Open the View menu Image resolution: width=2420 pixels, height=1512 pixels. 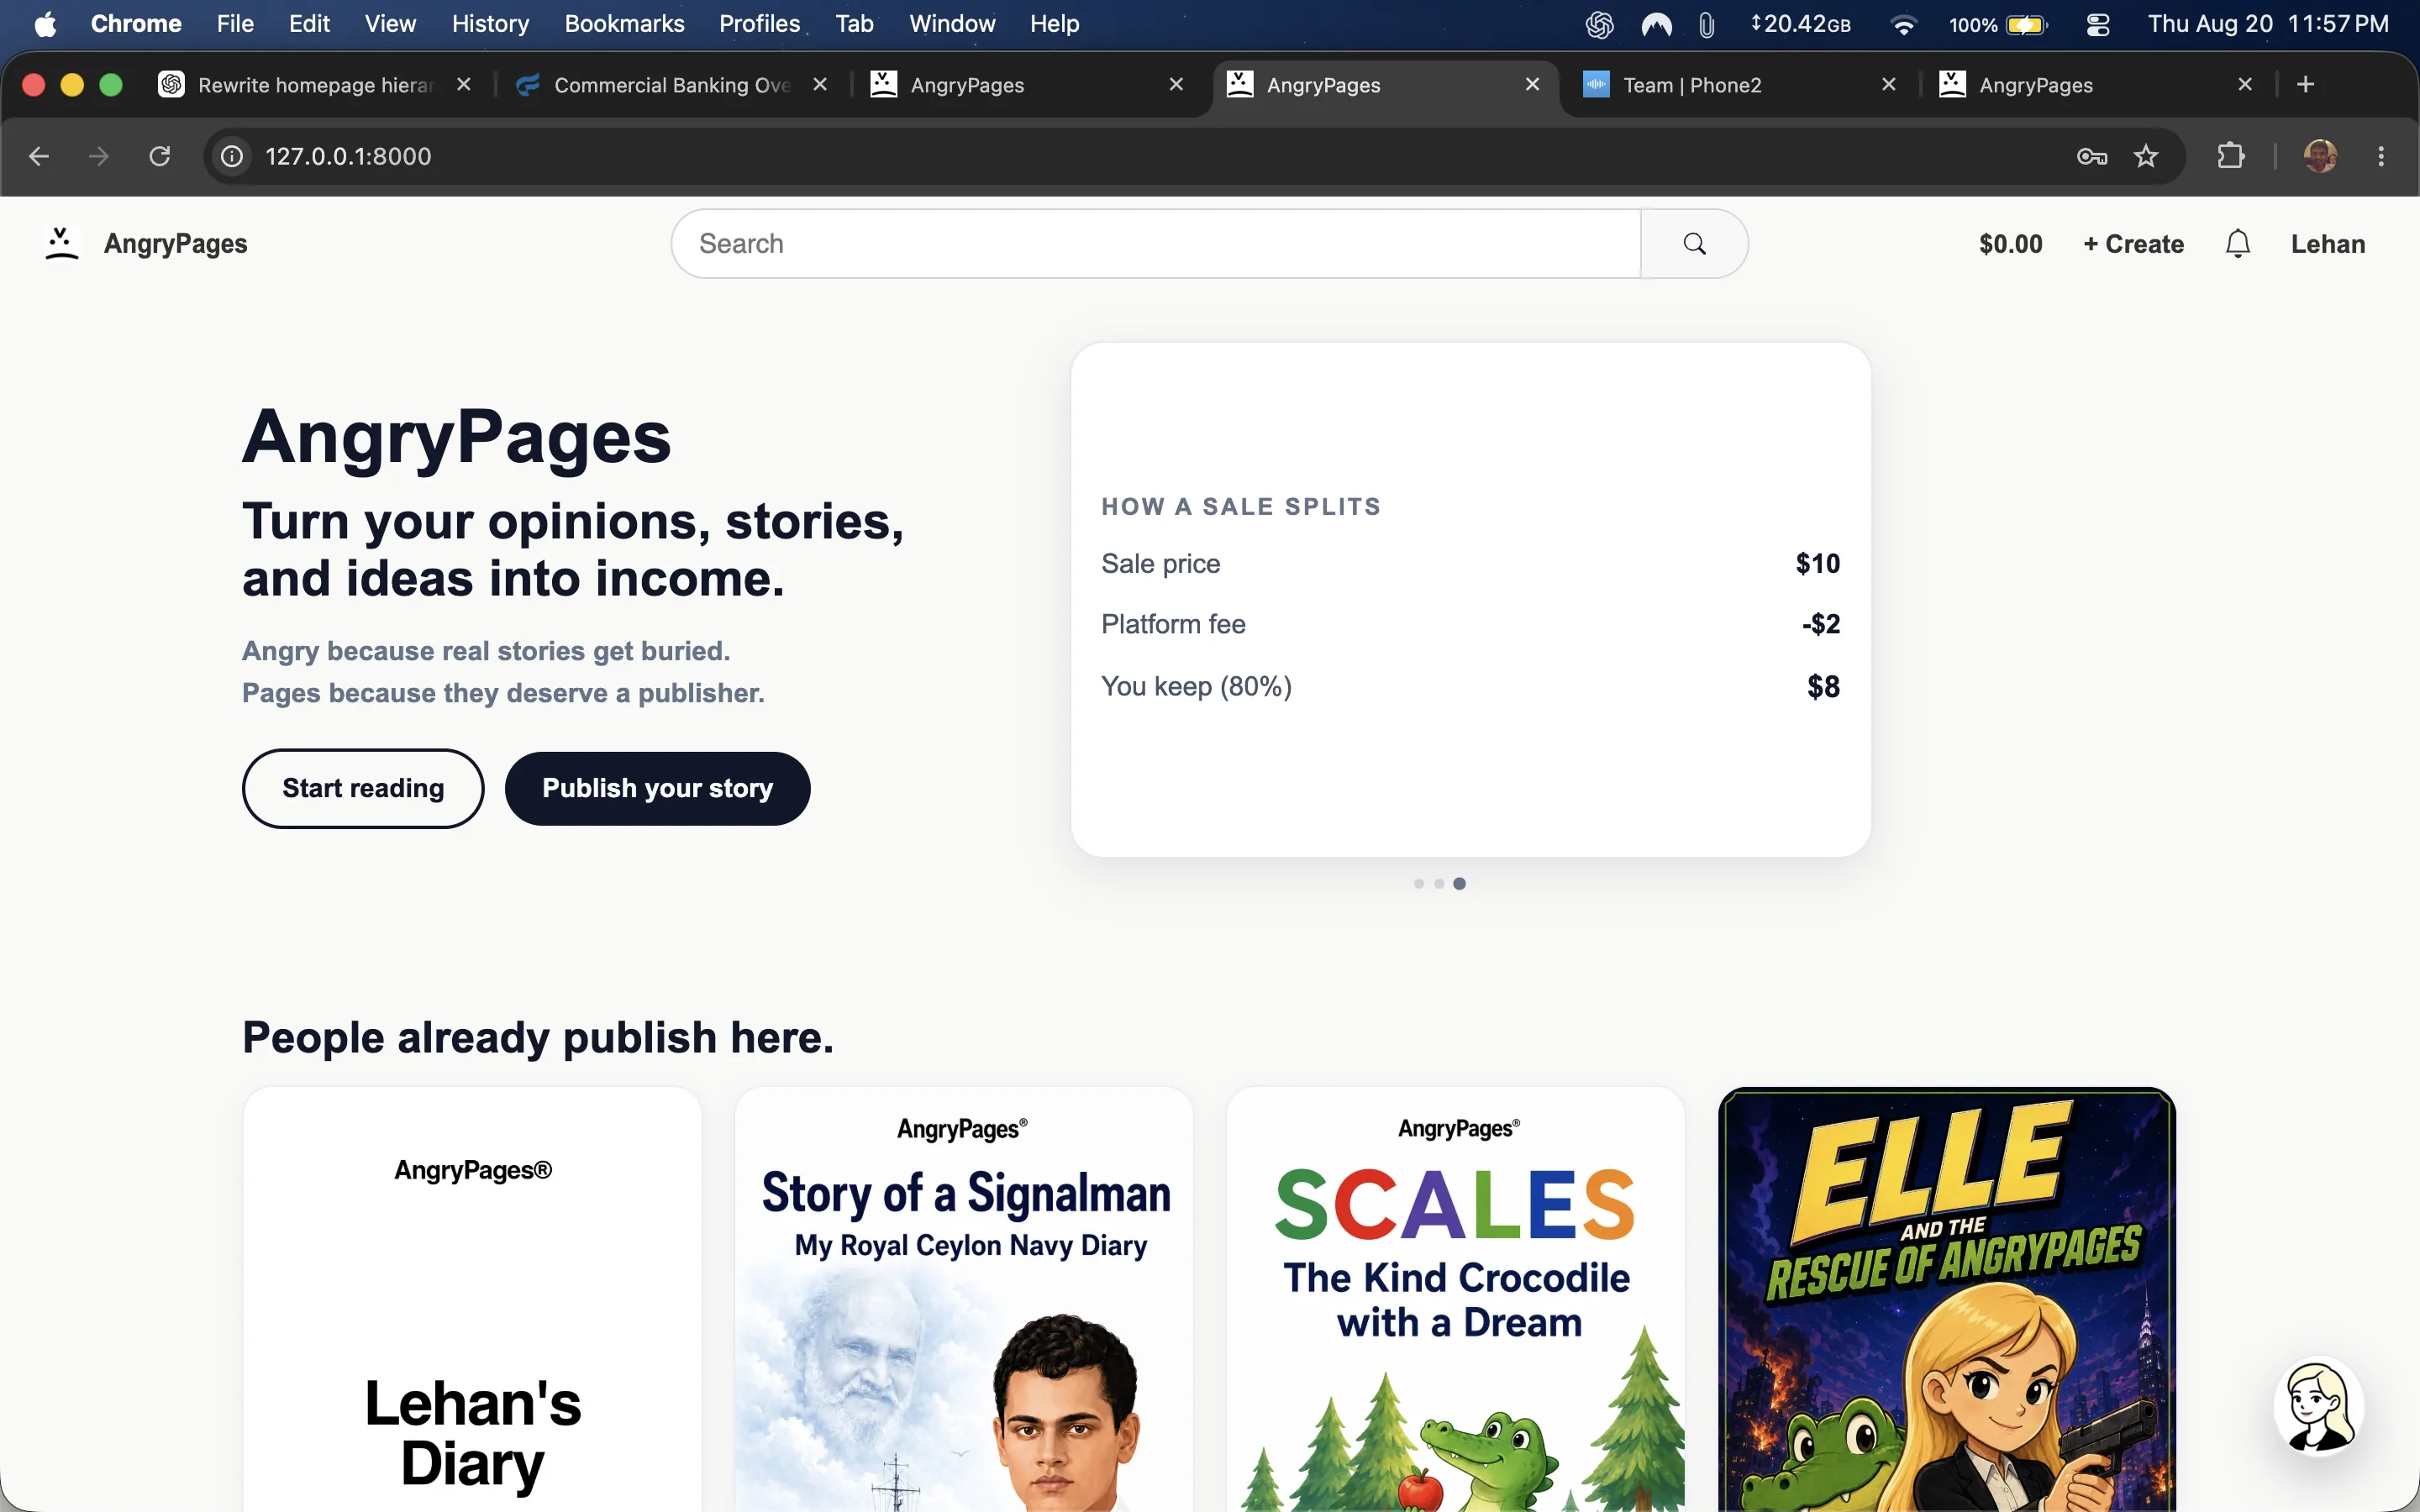(390, 24)
